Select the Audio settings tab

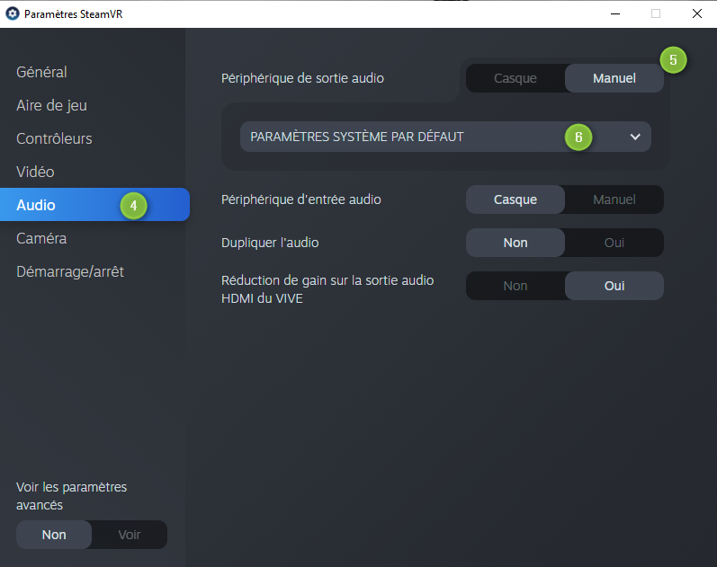tap(94, 205)
